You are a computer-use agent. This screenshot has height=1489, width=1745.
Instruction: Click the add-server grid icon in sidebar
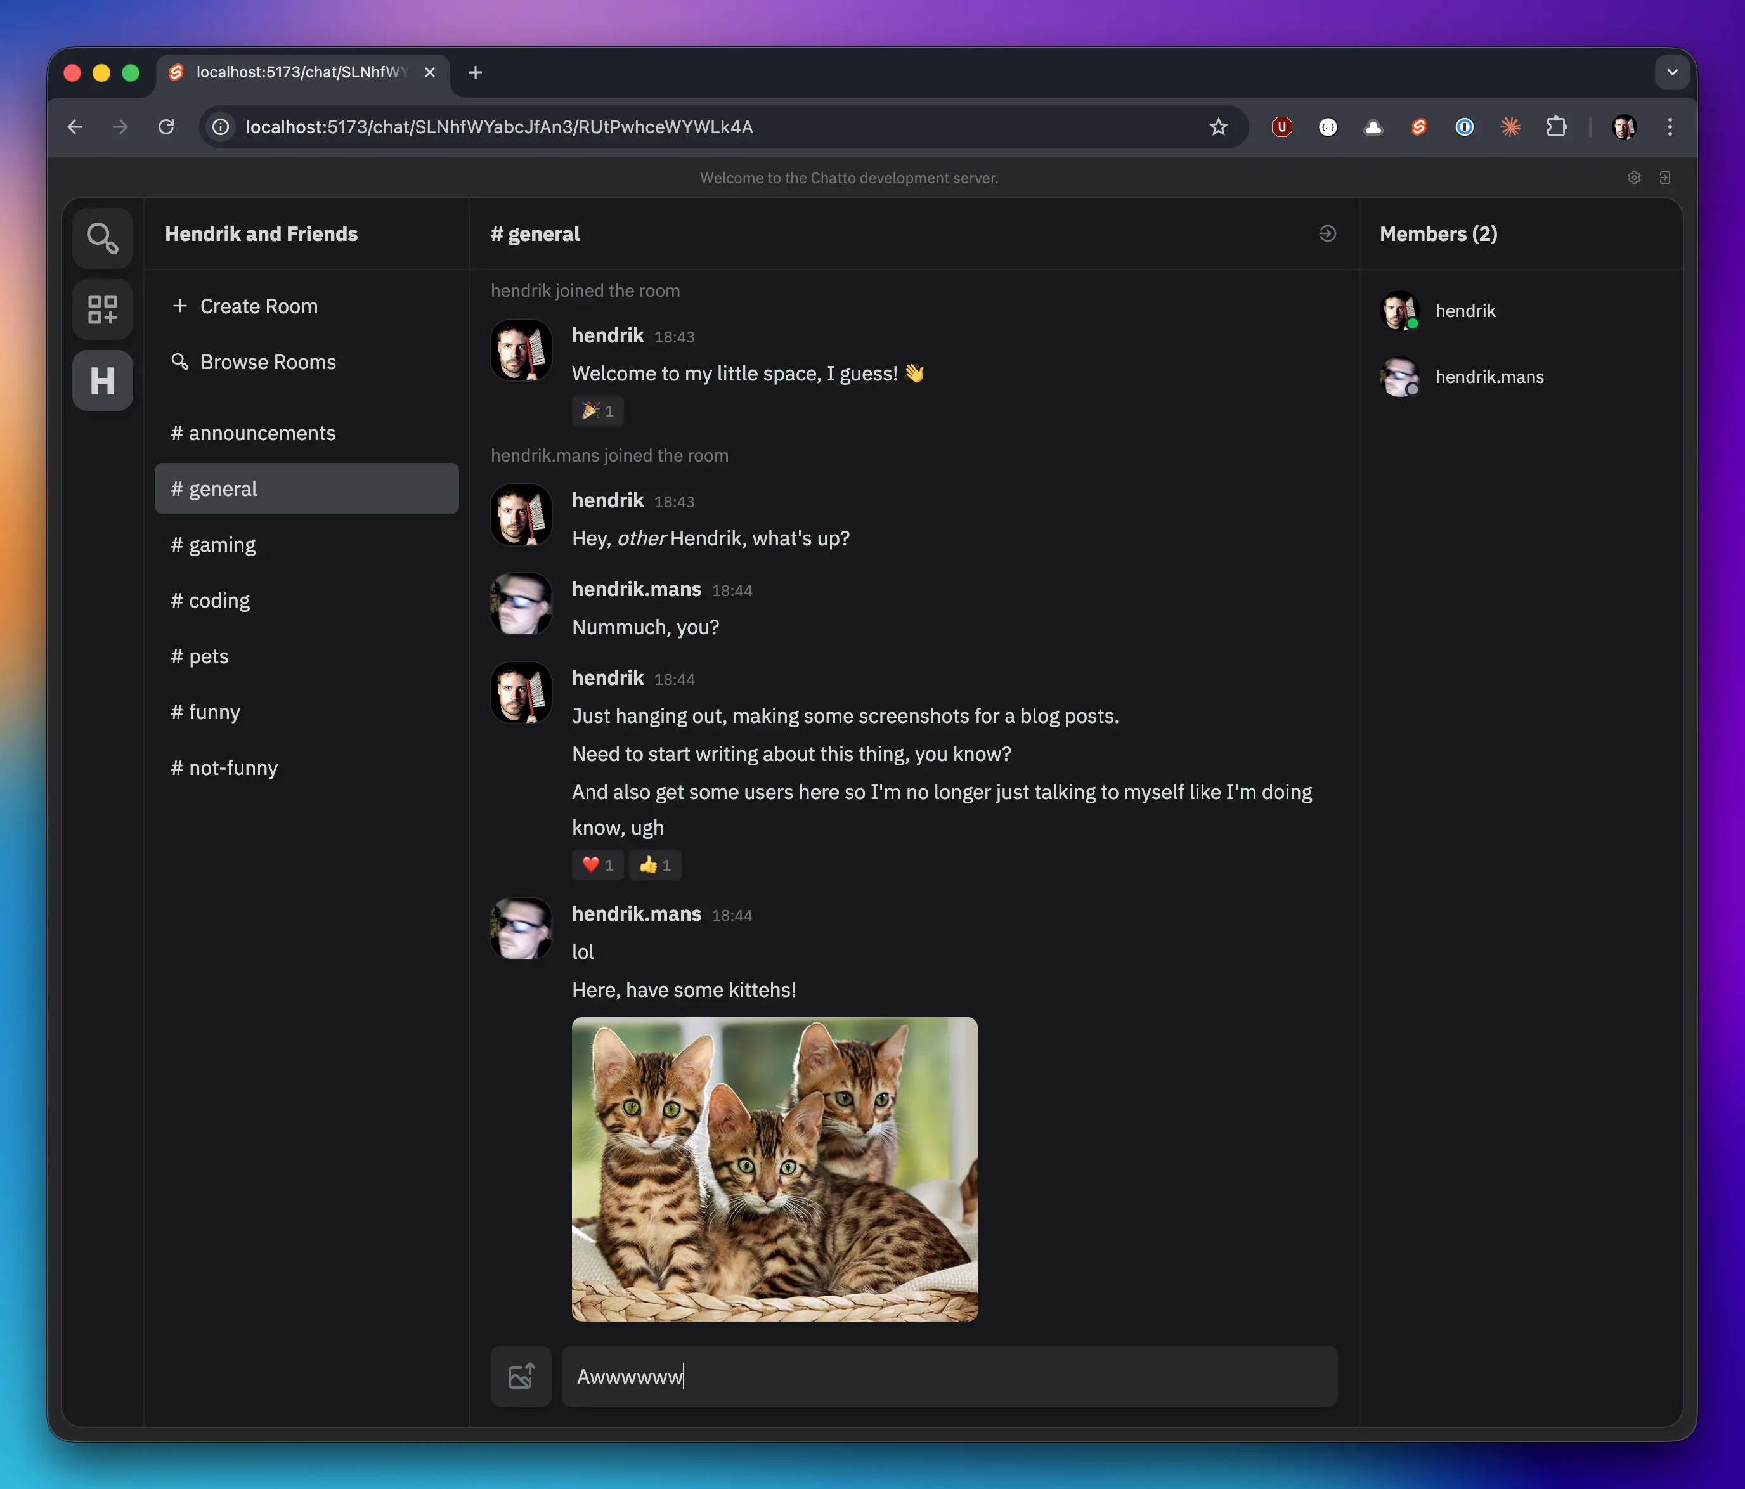(x=102, y=309)
